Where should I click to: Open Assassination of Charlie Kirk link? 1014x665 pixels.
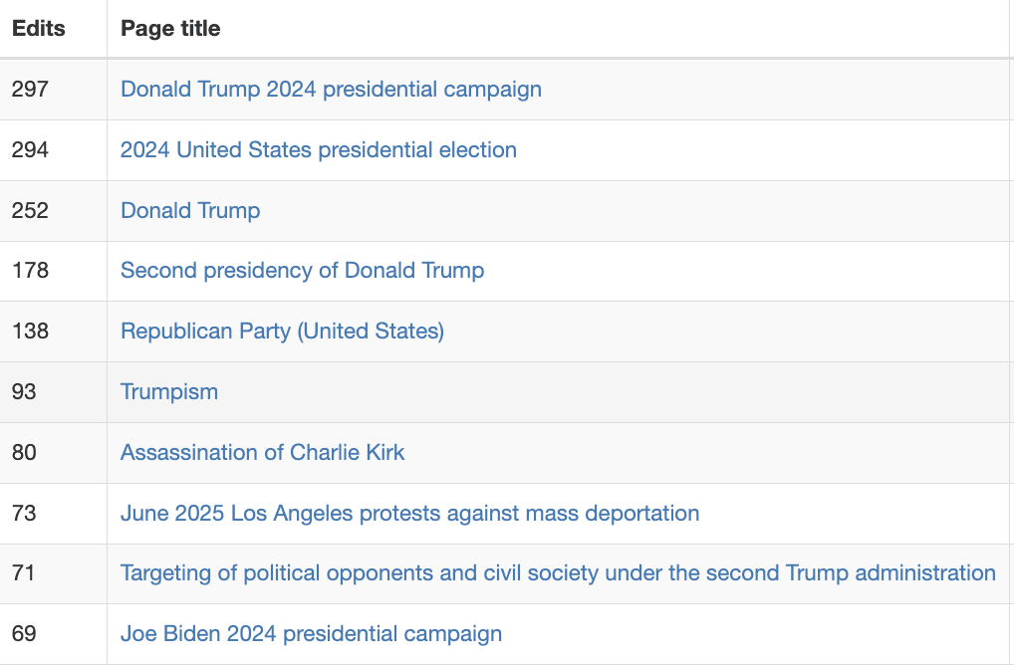coord(262,453)
